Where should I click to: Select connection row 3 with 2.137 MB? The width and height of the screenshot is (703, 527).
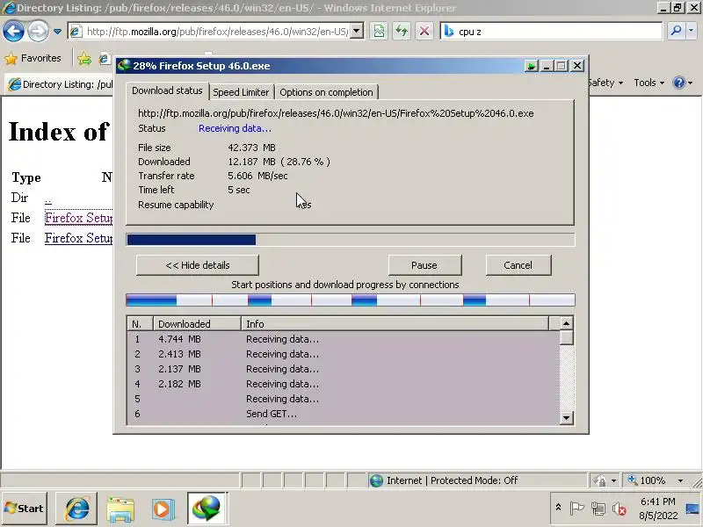[x=344, y=369]
